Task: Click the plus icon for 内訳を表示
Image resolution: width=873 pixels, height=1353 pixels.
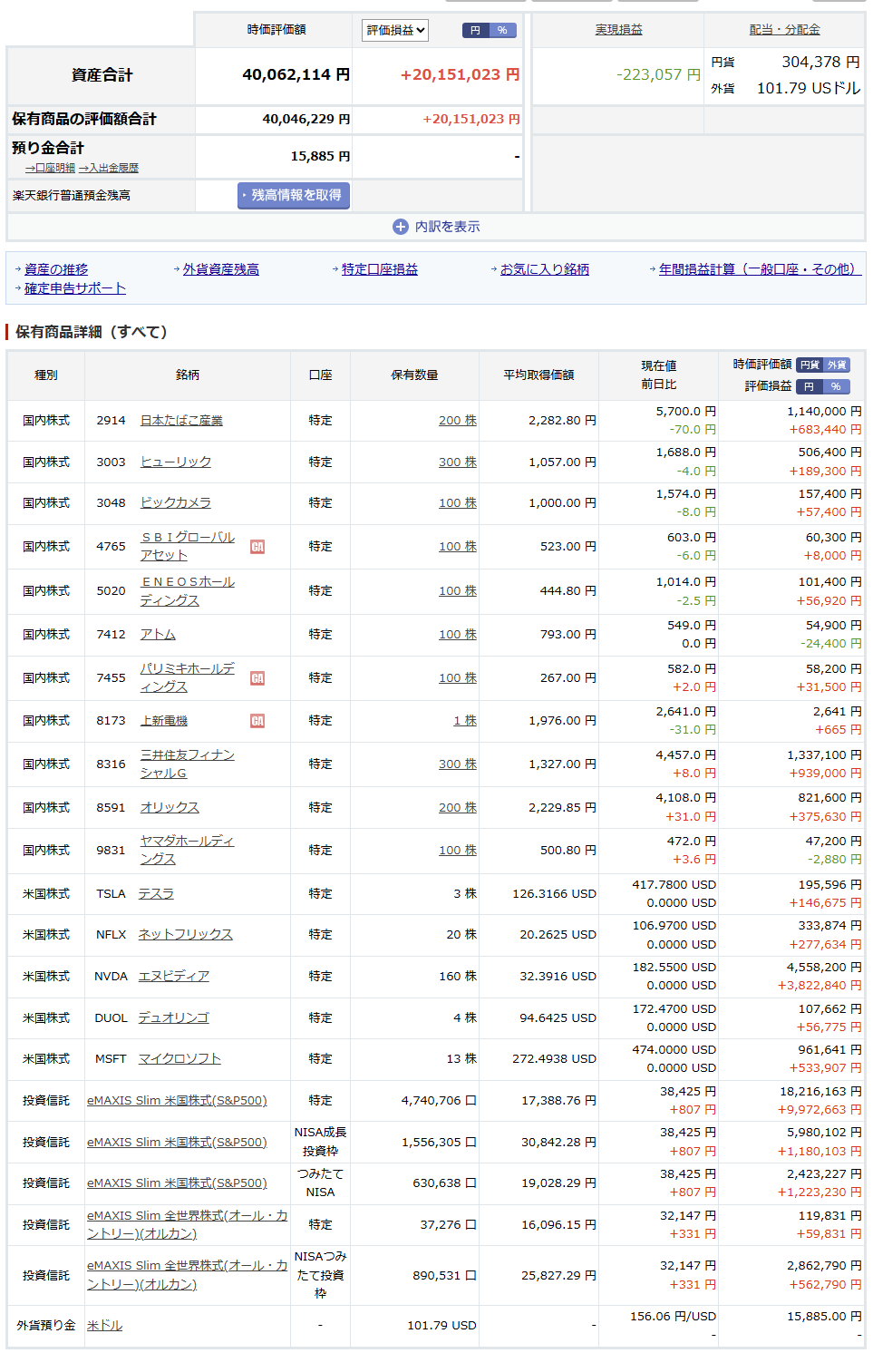Action: coord(400,227)
